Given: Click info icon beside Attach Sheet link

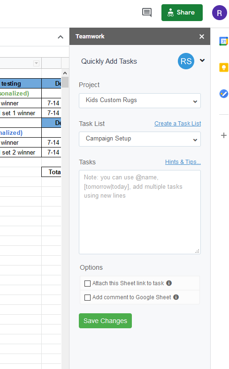Looking at the screenshot, I should click(x=169, y=283).
